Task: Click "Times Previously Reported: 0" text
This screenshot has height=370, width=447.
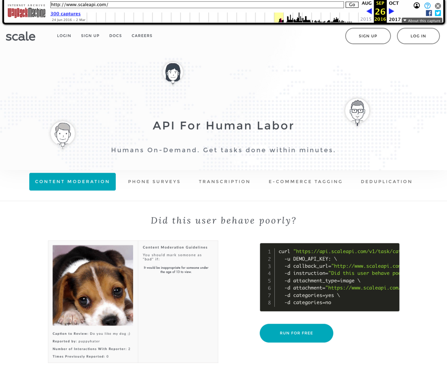Action: (x=81, y=357)
